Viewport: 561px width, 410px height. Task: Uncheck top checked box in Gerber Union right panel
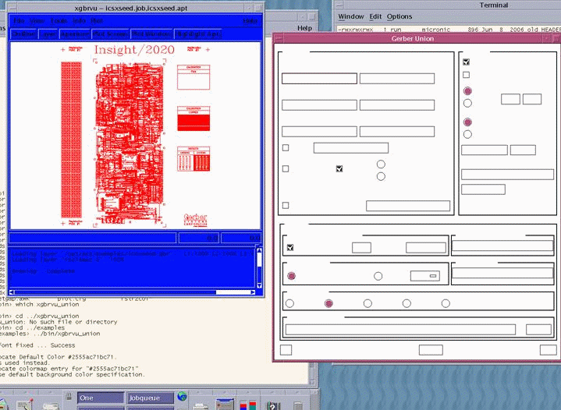[x=466, y=62]
